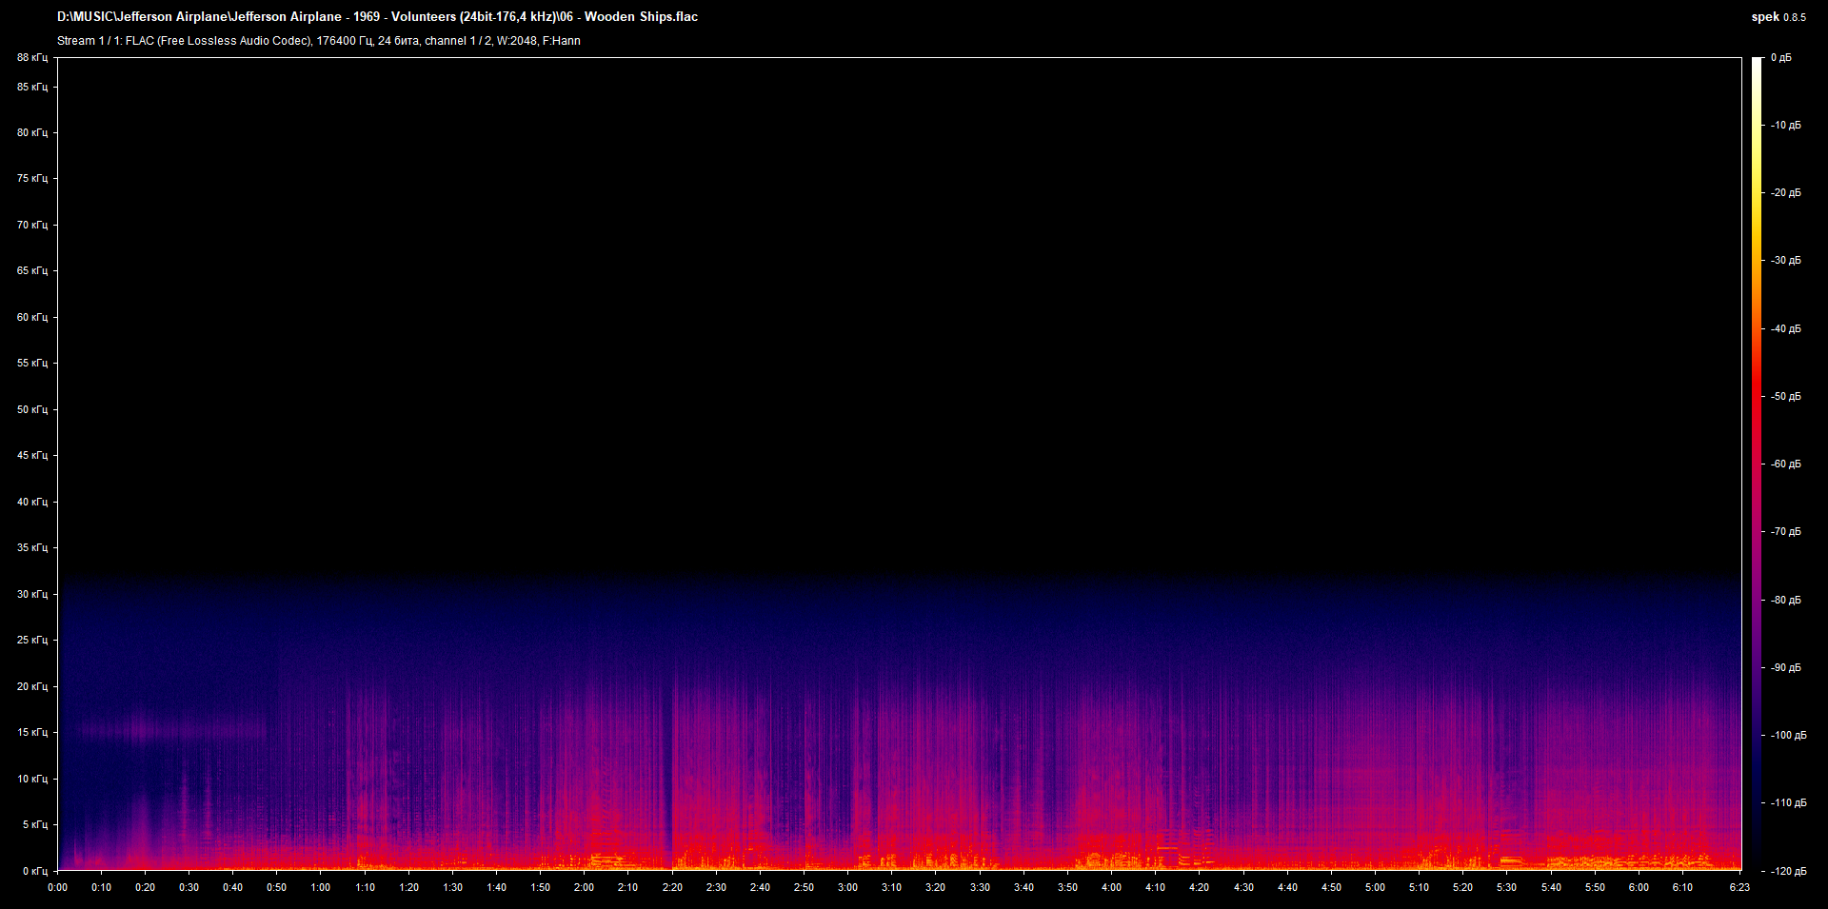
Task: Select the -50 дБ label on the level scale
Action: pyautogui.click(x=1785, y=396)
